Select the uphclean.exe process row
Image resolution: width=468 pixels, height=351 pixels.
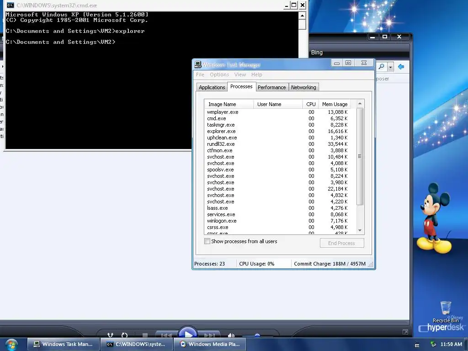tap(280, 138)
